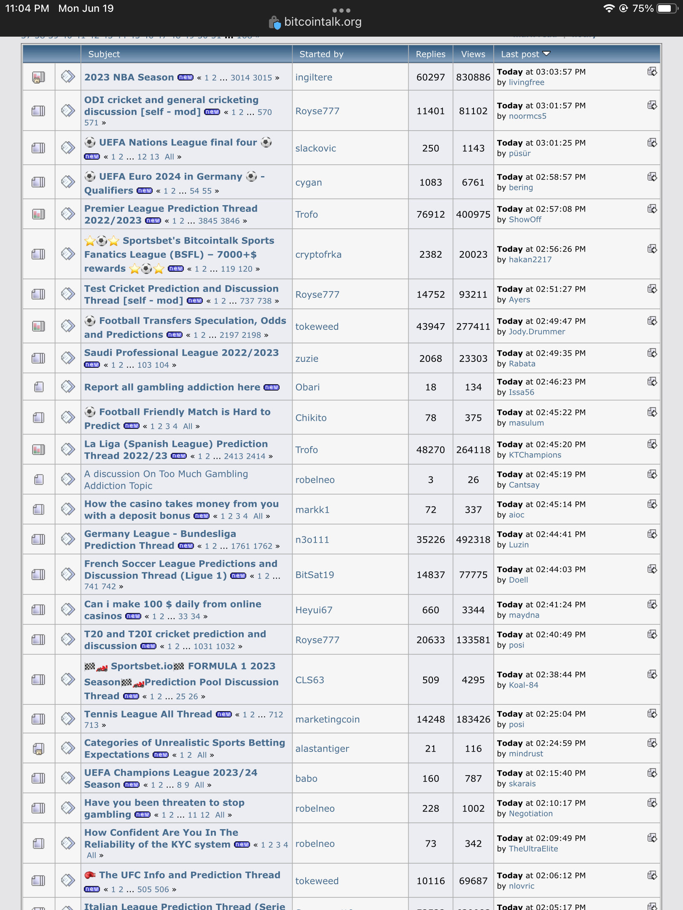Screen dimensions: 683x910
Task: Open last post icon for Tennis League thread
Action: tap(652, 714)
